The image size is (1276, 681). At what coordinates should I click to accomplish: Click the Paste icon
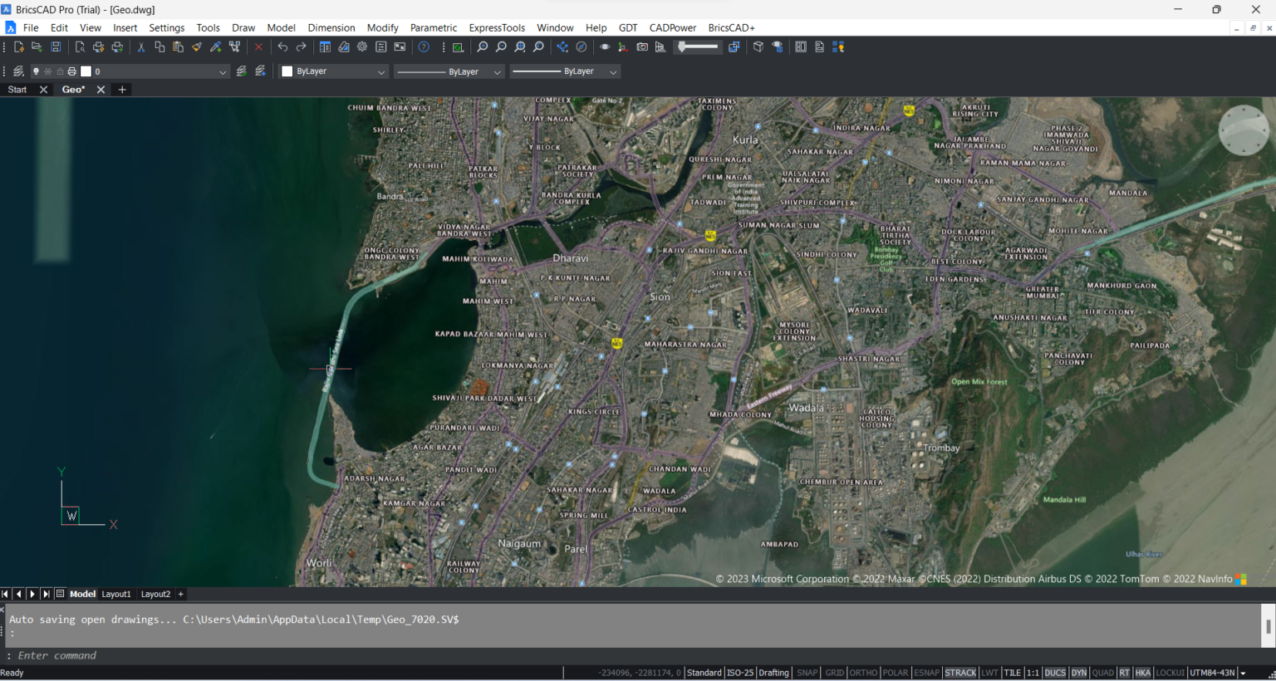click(178, 47)
